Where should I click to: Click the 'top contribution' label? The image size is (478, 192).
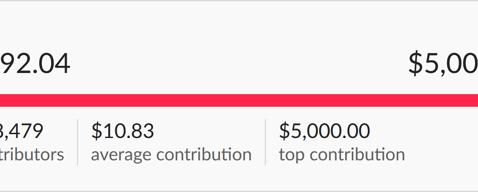pyautogui.click(x=342, y=155)
